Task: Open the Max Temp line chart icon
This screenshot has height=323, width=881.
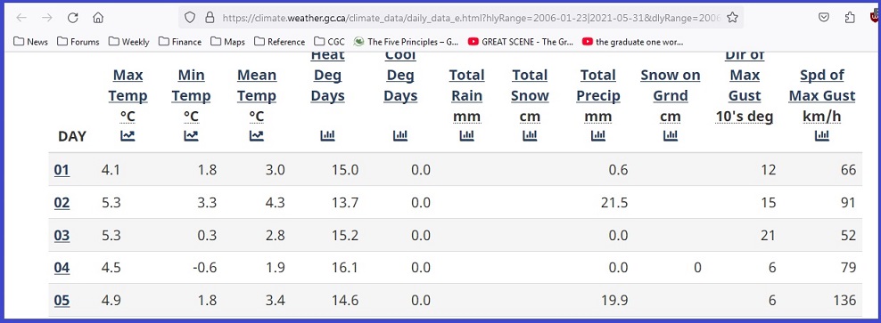Action: (x=128, y=135)
